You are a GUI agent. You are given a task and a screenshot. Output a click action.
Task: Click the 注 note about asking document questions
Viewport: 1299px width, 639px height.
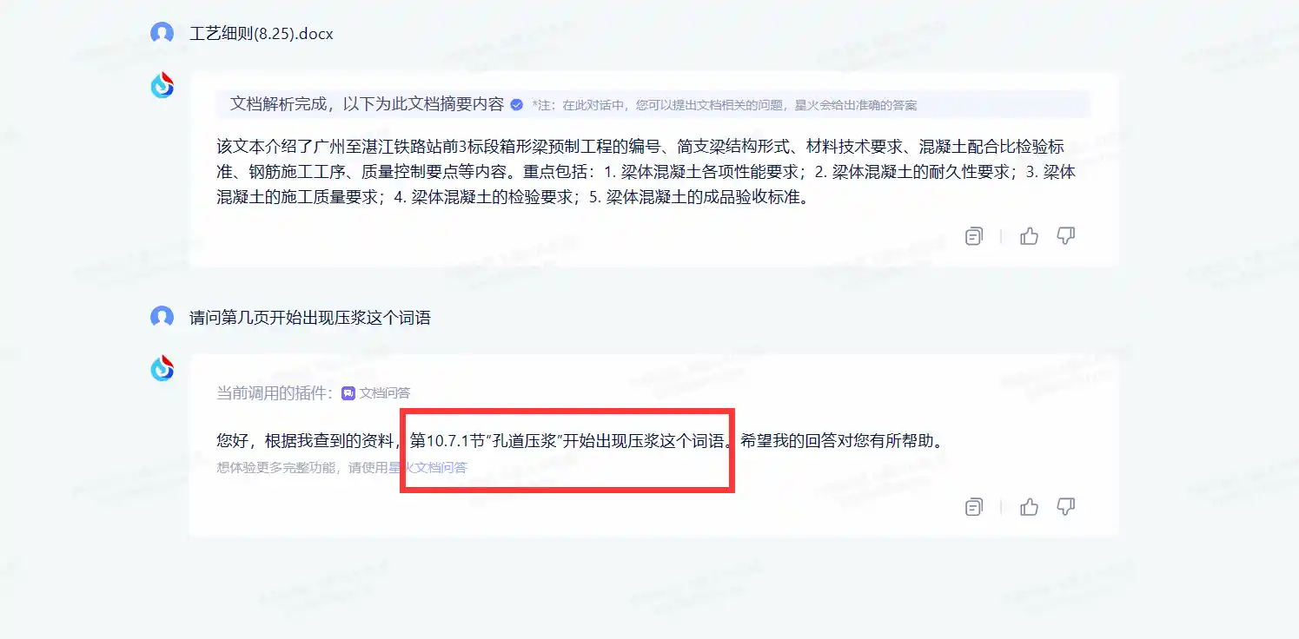tap(725, 105)
